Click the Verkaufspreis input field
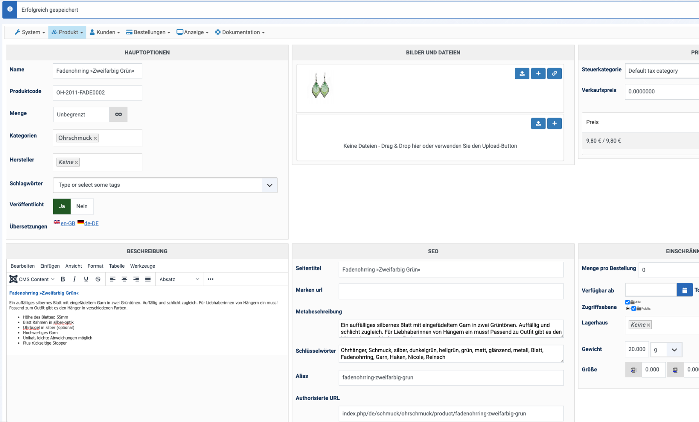The image size is (699, 422). pos(662,91)
